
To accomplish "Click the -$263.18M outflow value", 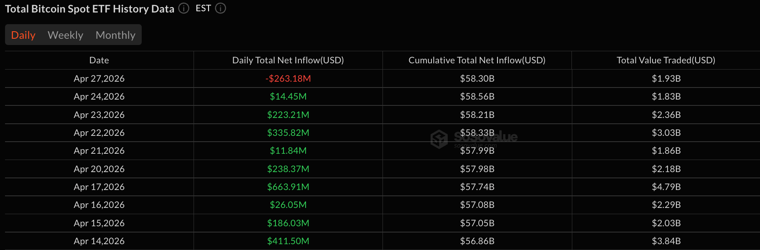I will pos(288,78).
